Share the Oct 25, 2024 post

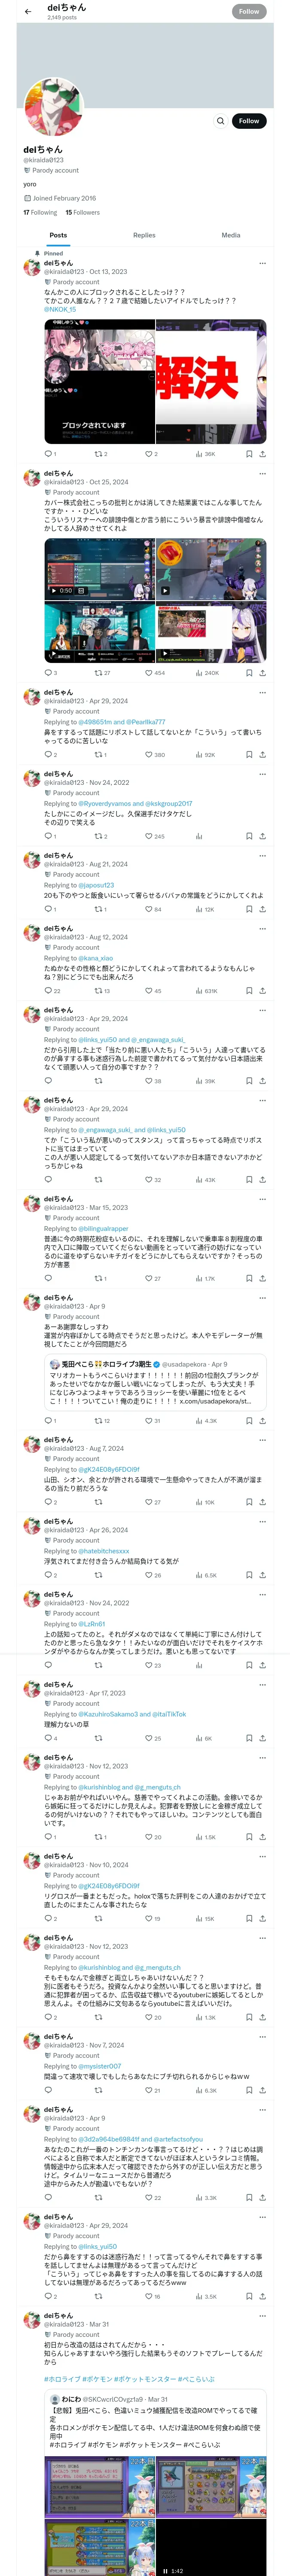click(x=262, y=673)
